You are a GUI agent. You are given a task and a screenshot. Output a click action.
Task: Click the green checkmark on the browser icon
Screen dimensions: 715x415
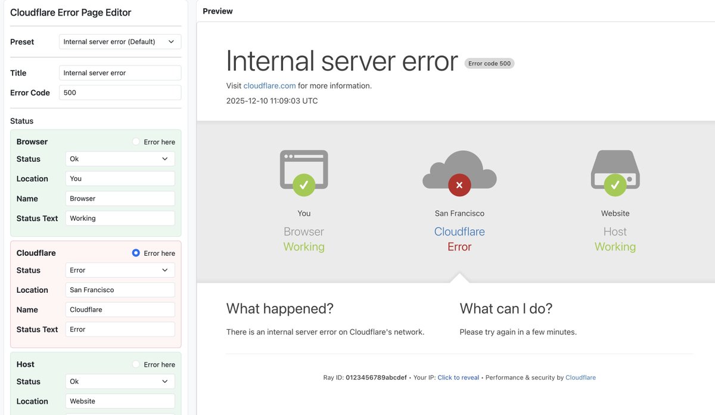[x=304, y=185]
